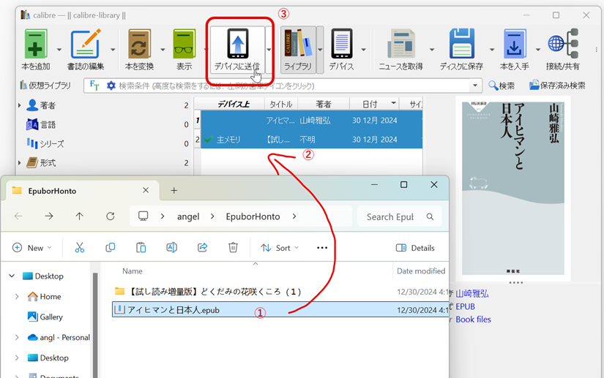Click the EPUB format link
Viewport: 604px width, 378px height.
[465, 306]
